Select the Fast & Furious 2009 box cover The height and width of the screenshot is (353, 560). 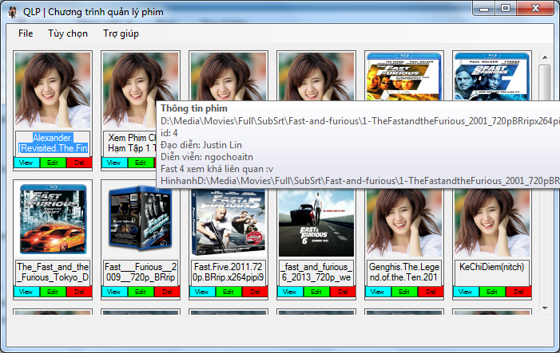141,218
